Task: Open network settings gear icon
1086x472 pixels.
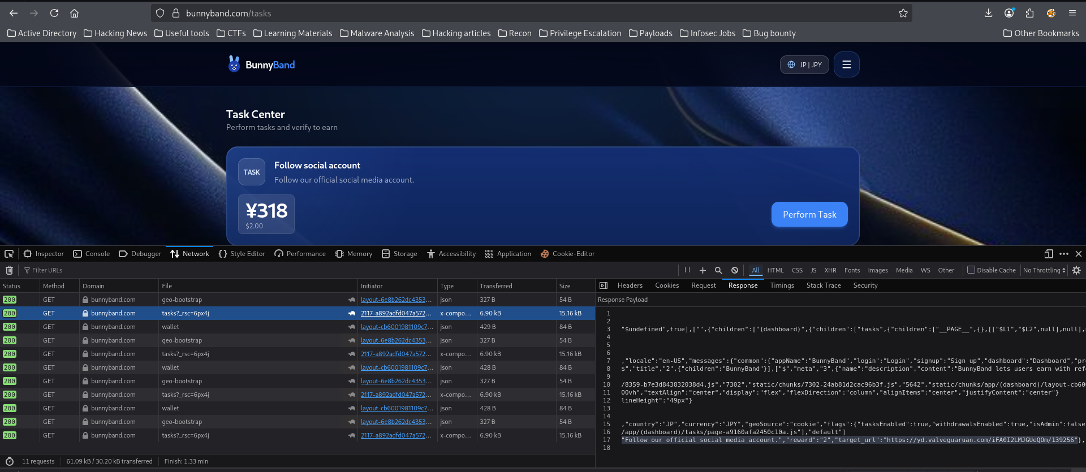Action: tap(1076, 270)
